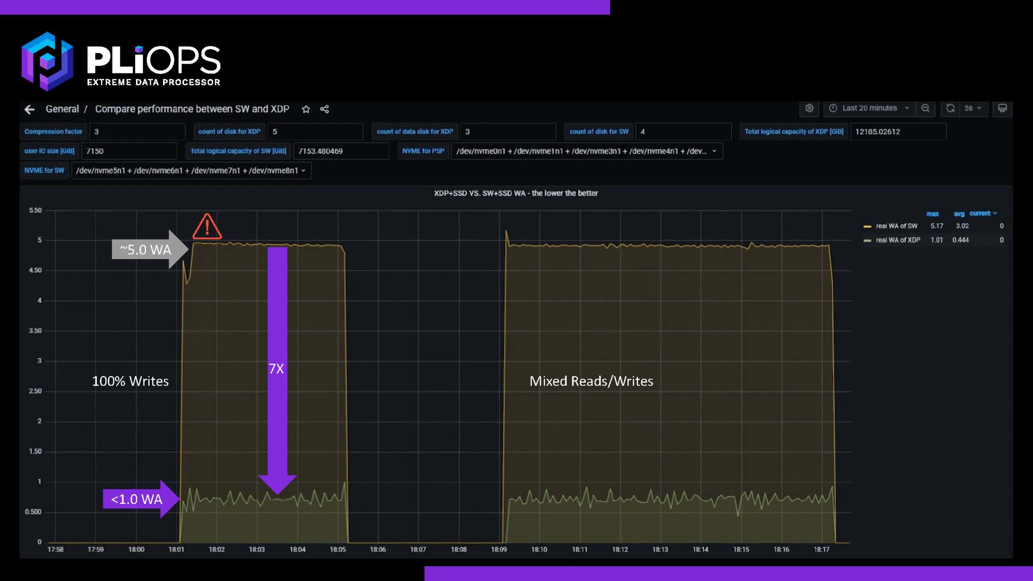Click the yellow SW legend color swatch

click(x=867, y=226)
